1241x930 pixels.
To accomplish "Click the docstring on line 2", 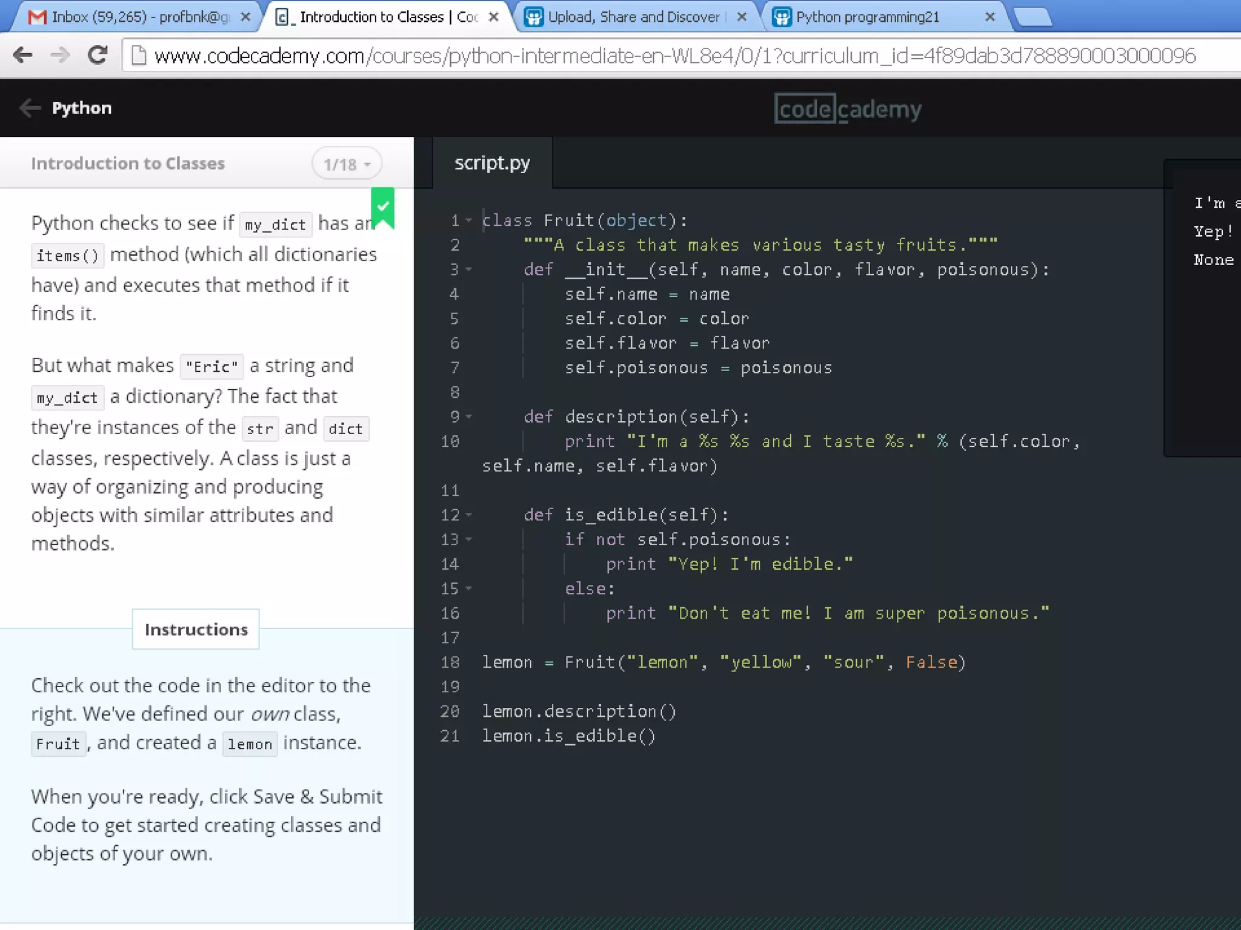I will 760,245.
